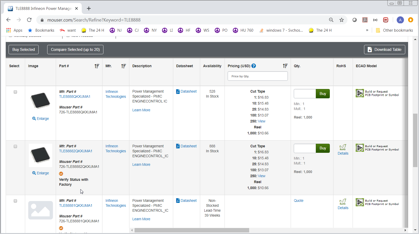419x234 pixels.
Task: Click the TLE8888QKXUMA1 chip thumbnail
Action: tap(40, 100)
